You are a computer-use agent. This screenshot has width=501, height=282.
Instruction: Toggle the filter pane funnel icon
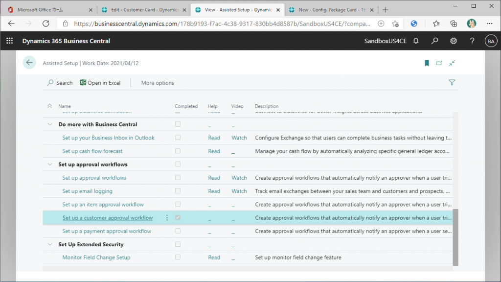(452, 82)
